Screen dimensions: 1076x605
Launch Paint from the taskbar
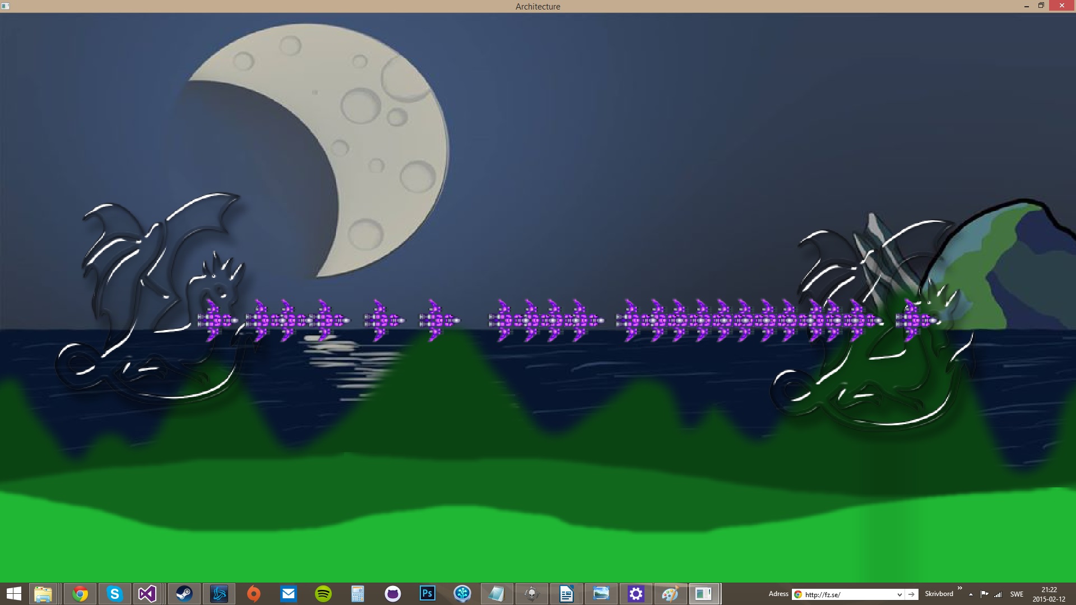(670, 594)
